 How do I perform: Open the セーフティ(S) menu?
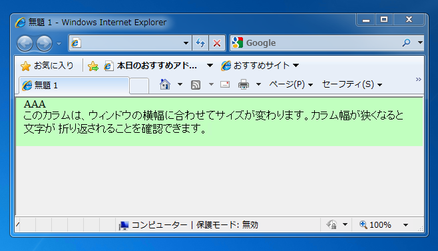pos(352,84)
